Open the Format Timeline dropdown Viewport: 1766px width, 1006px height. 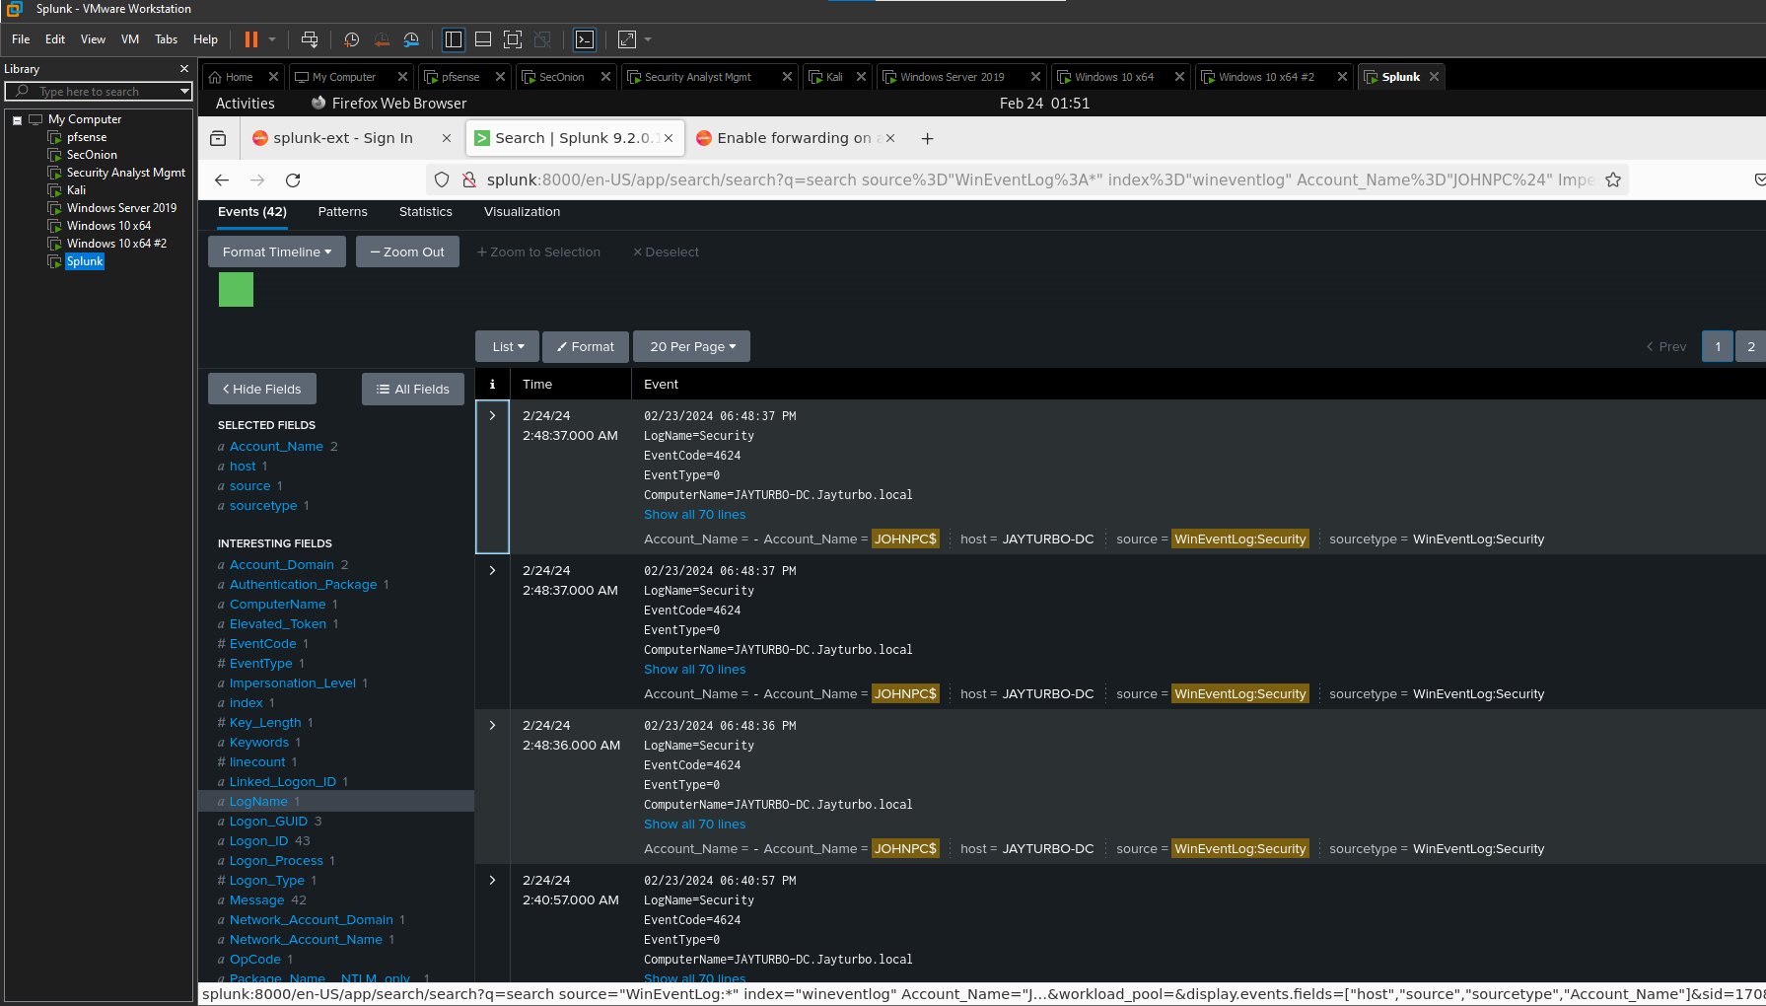276,251
